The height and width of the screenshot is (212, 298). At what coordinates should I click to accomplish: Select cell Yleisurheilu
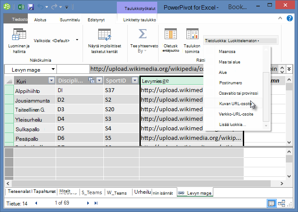[x=35, y=119]
